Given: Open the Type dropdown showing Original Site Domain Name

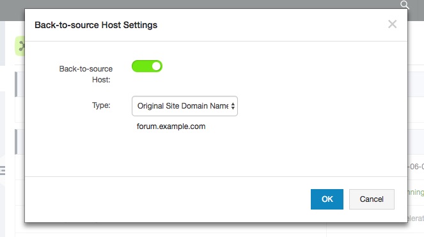Looking at the screenshot, I should pyautogui.click(x=185, y=106).
